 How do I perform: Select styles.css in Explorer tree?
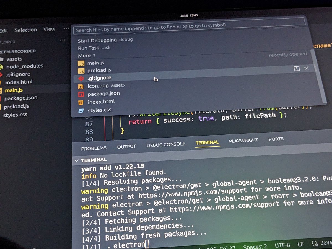15,115
